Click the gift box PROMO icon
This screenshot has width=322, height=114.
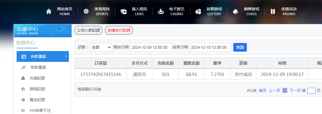coord(273,11)
